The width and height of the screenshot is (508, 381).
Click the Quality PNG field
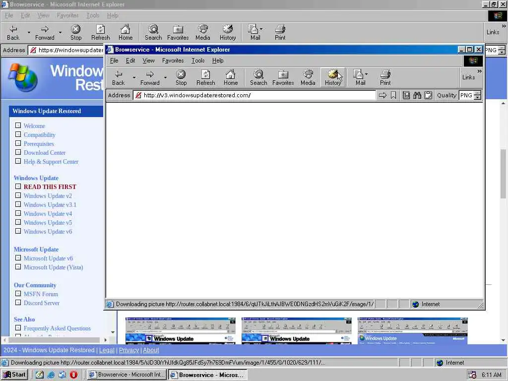click(x=466, y=95)
